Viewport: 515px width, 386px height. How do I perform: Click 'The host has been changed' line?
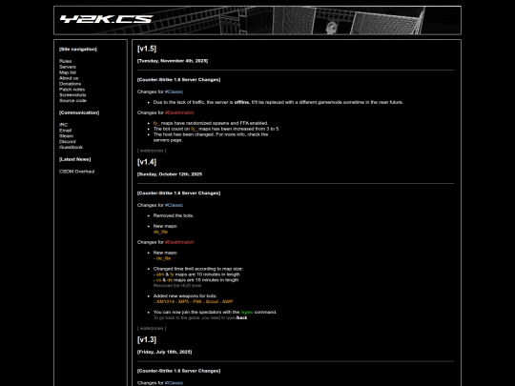click(211, 137)
